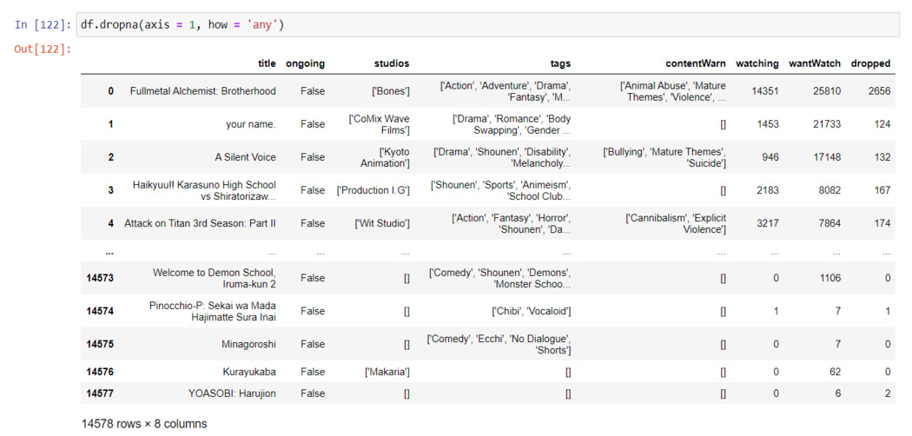Click the wantWatch value 7864
912x436 pixels.
(x=830, y=223)
